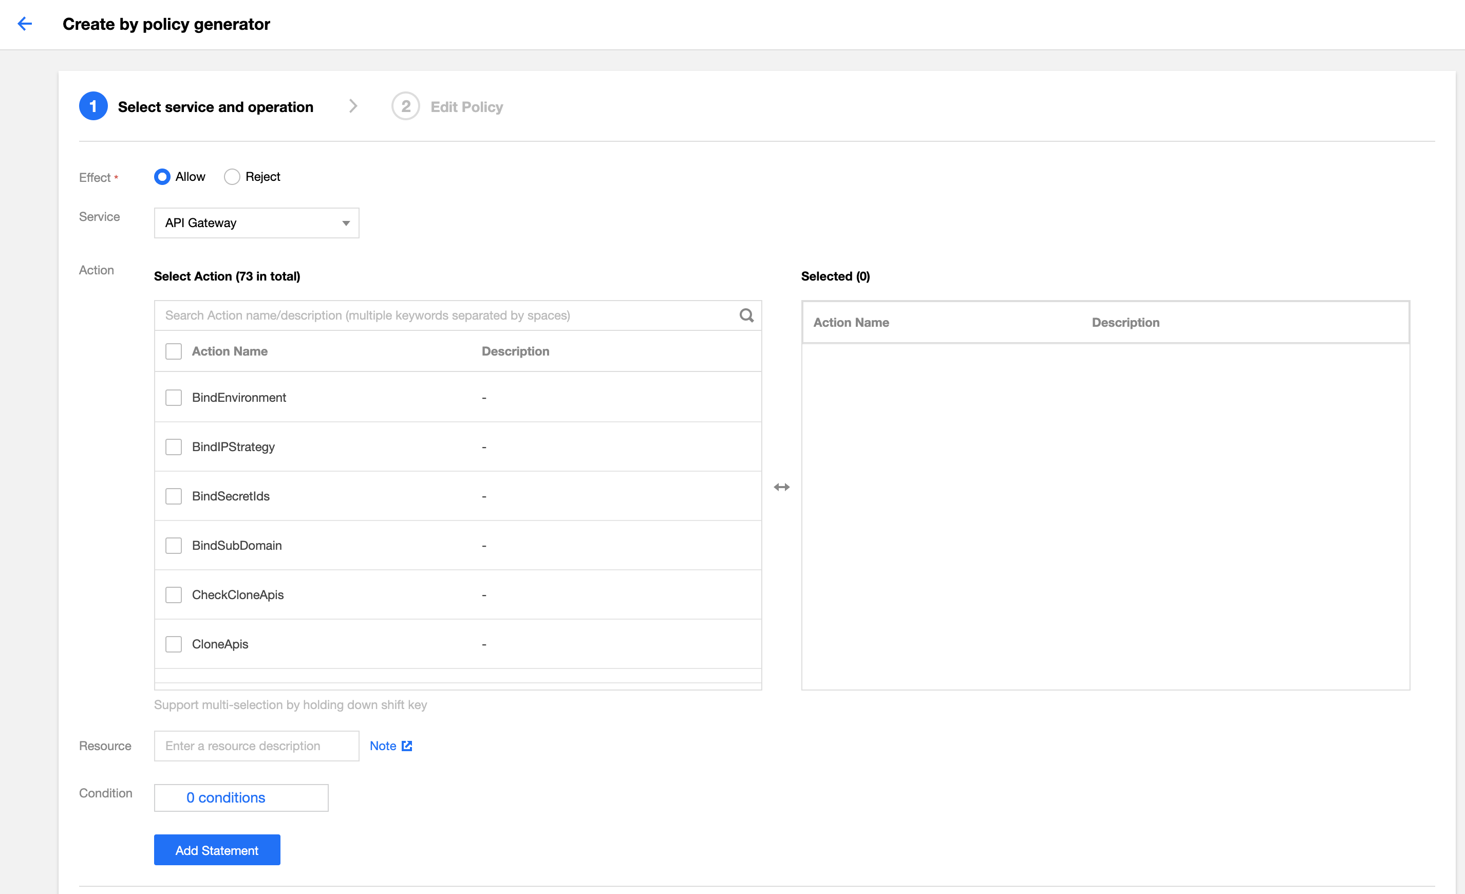Click Description header in Selected table
Viewport: 1465px width, 894px height.
pyautogui.click(x=1125, y=322)
